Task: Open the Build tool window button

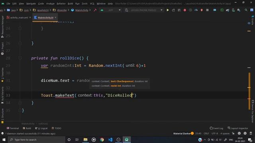Action: pyautogui.click(x=27, y=128)
